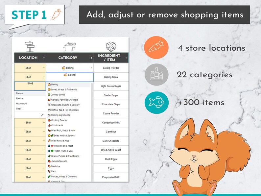Select the Cornflour cell

click(111, 132)
